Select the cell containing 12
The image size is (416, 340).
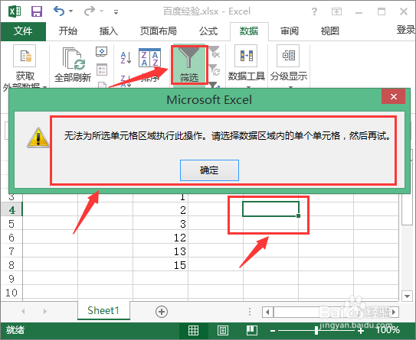[161, 238]
